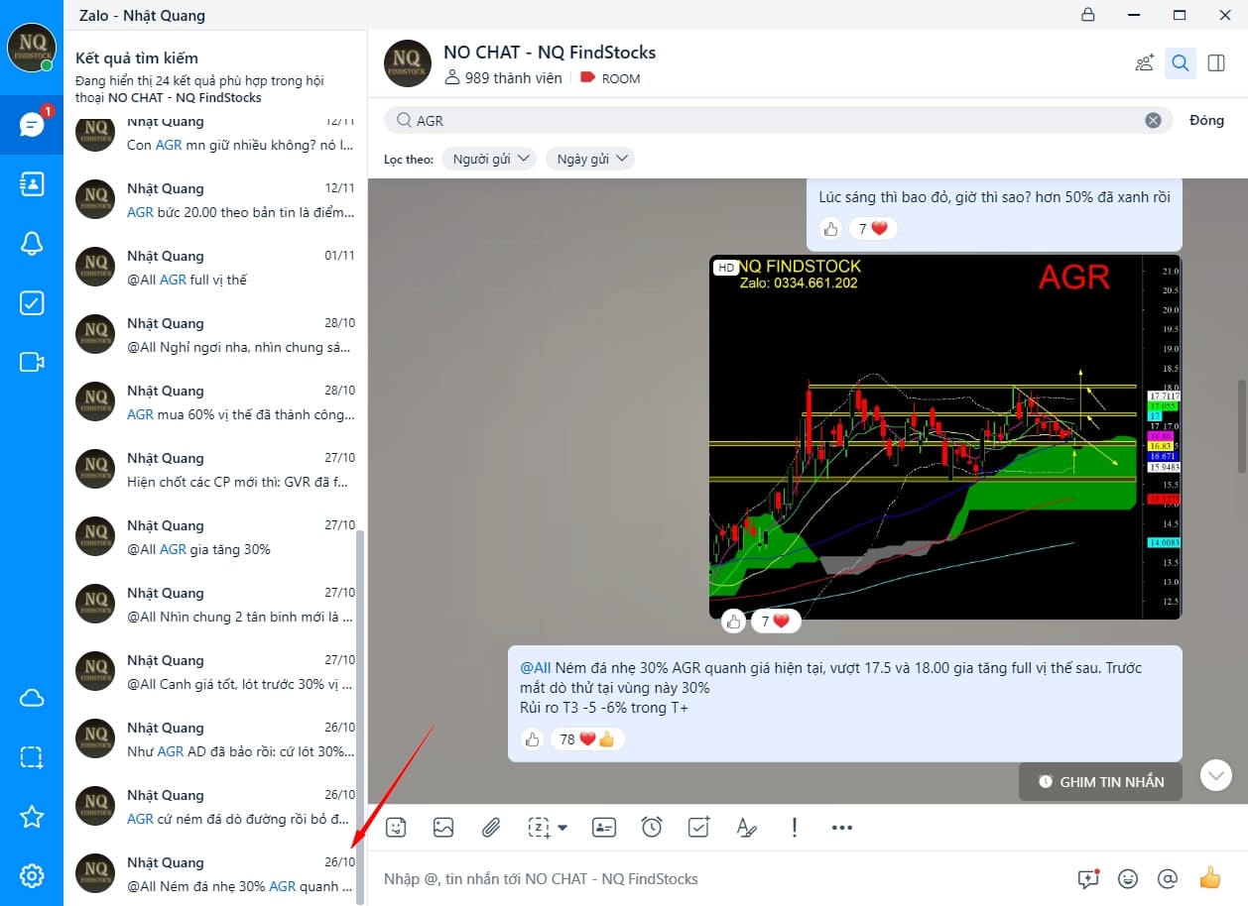Add members using the group plus icon

click(x=1145, y=63)
